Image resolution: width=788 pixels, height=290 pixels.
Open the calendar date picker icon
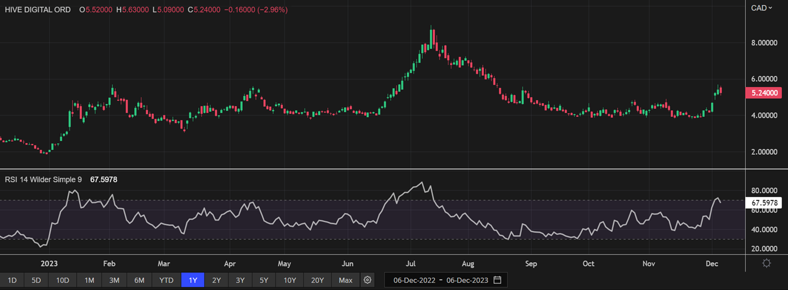pyautogui.click(x=498, y=280)
